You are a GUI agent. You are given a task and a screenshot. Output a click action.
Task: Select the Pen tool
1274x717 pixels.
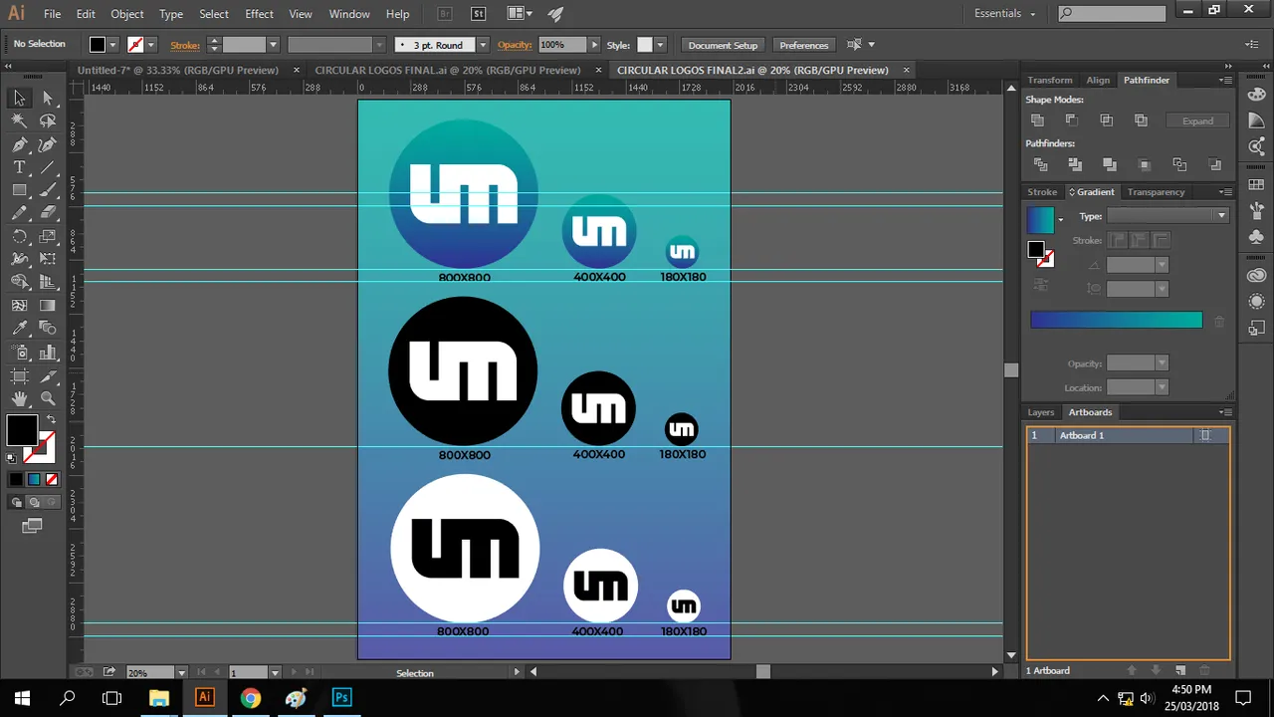click(19, 144)
